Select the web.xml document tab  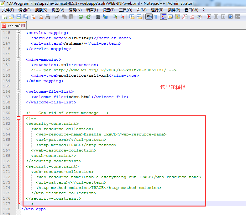13,26
